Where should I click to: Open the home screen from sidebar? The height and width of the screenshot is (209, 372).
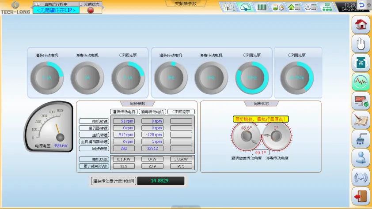361,24
